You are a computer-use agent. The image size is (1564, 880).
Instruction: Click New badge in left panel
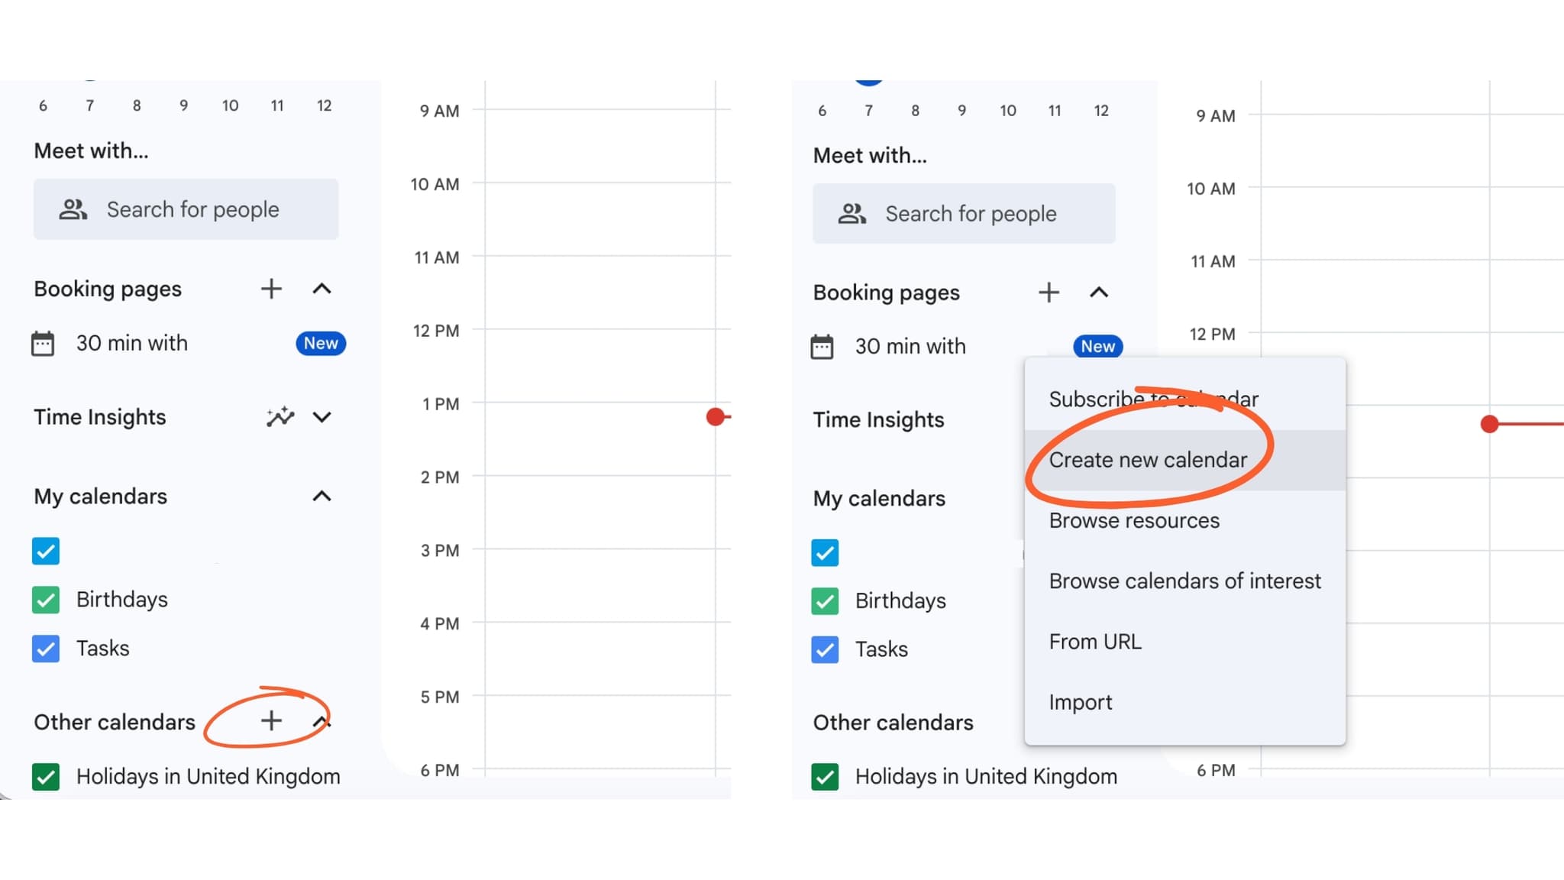tap(321, 343)
